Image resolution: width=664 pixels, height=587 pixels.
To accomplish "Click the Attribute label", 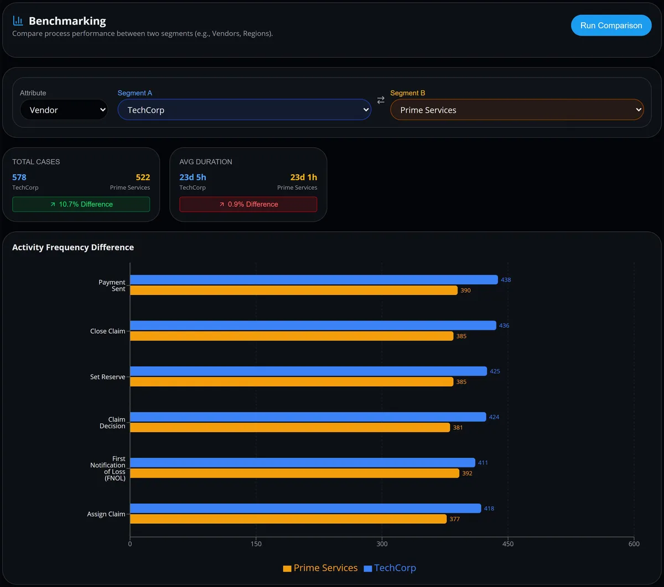I will tap(33, 93).
